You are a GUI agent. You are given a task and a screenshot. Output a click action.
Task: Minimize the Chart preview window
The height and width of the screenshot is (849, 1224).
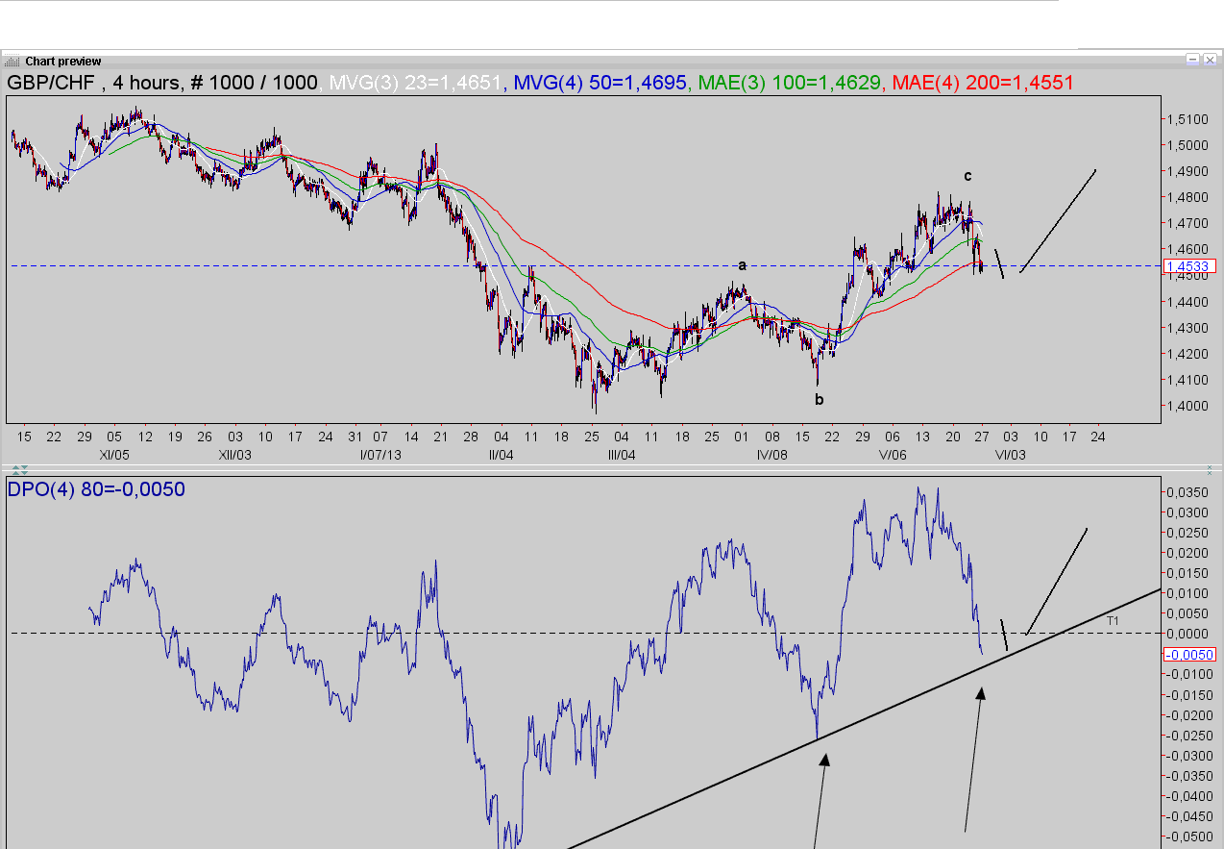1192,60
